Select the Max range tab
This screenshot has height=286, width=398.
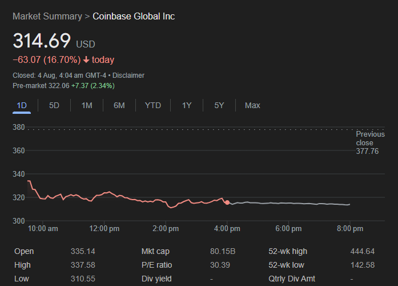[252, 105]
